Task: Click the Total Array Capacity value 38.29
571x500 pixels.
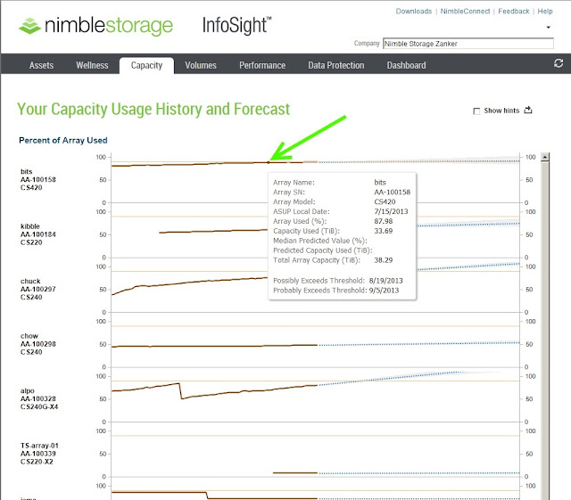Action: click(383, 260)
